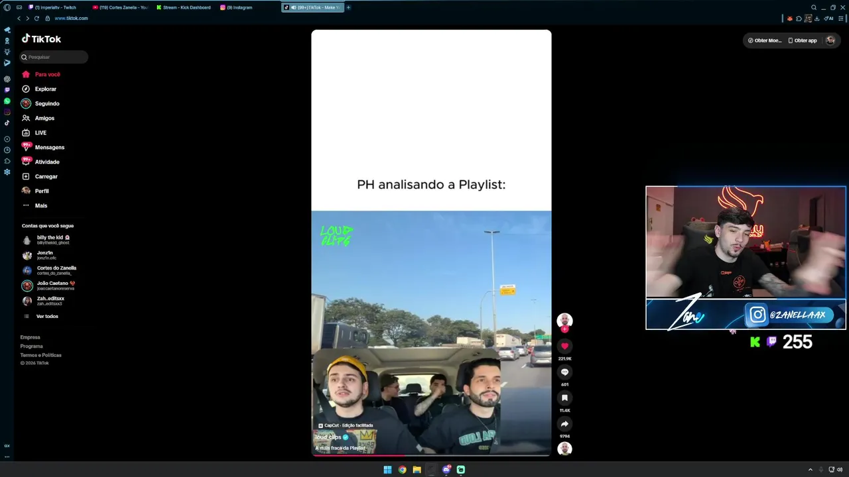The width and height of the screenshot is (849, 477).
Task: Open browser easy setup sliders icon
Action: pyautogui.click(x=841, y=19)
